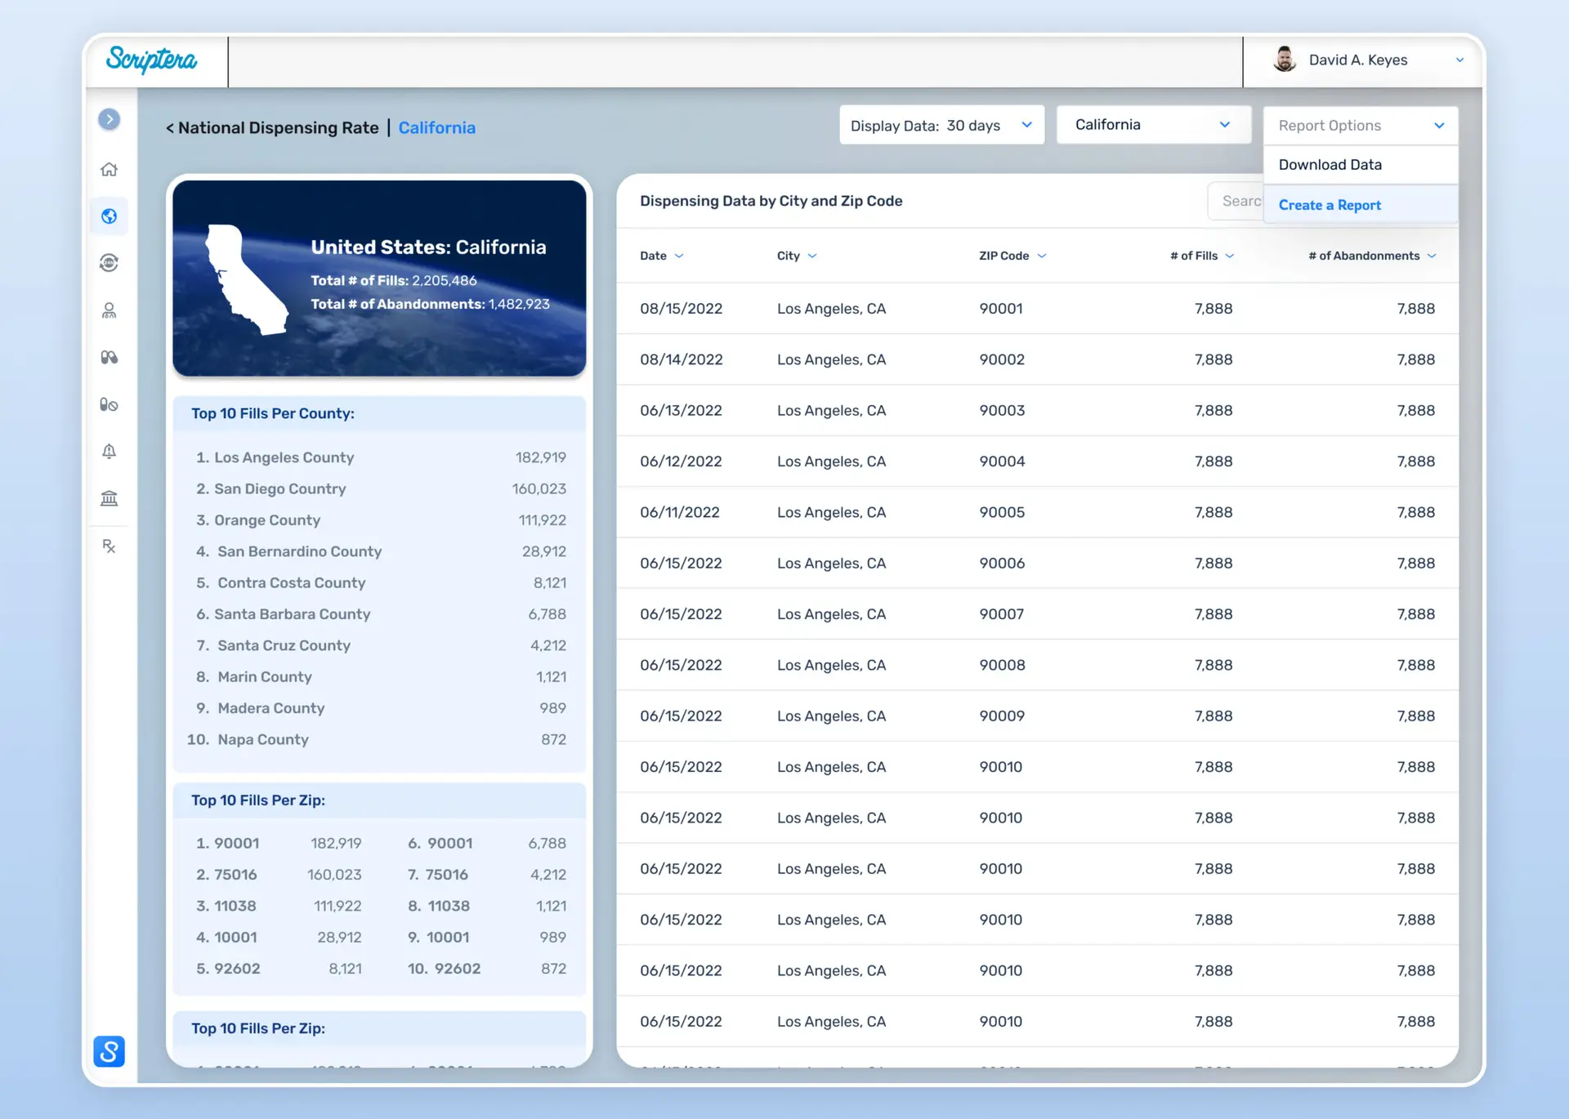
Task: Click the alert bell sidebar icon
Action: [109, 452]
